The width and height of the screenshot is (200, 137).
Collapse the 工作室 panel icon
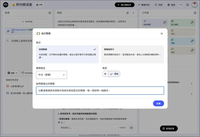(195, 13)
